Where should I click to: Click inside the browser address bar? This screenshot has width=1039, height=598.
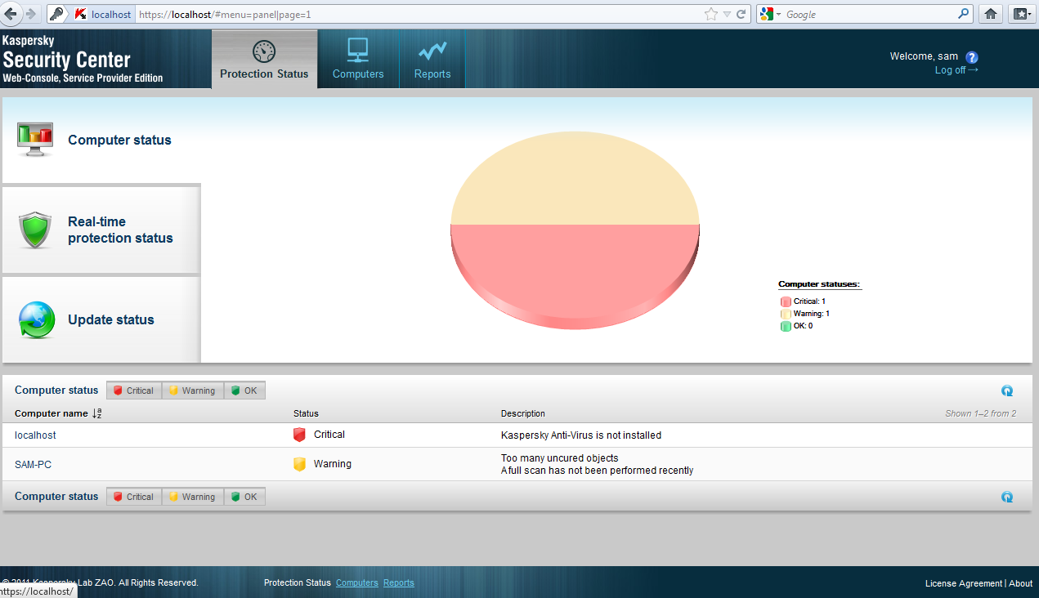327,14
